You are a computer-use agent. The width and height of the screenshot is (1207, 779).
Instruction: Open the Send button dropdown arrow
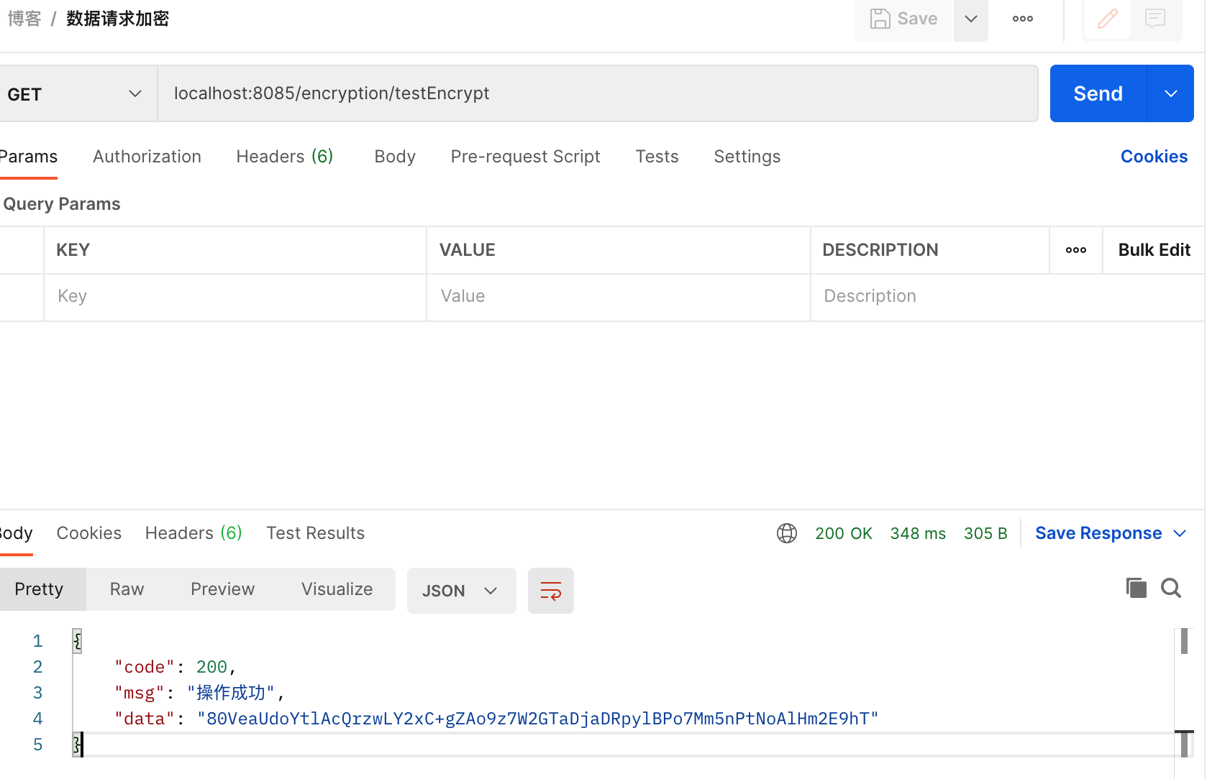1170,94
